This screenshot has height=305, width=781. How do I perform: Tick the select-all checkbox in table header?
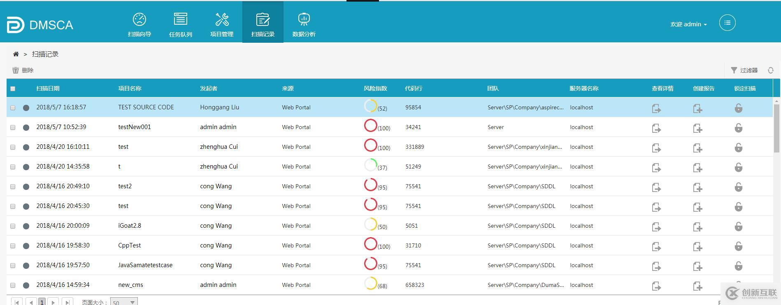(x=13, y=89)
